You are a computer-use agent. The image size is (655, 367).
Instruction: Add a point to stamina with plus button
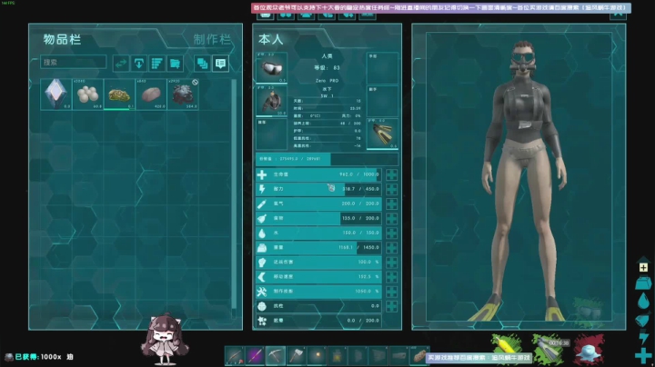(x=391, y=189)
